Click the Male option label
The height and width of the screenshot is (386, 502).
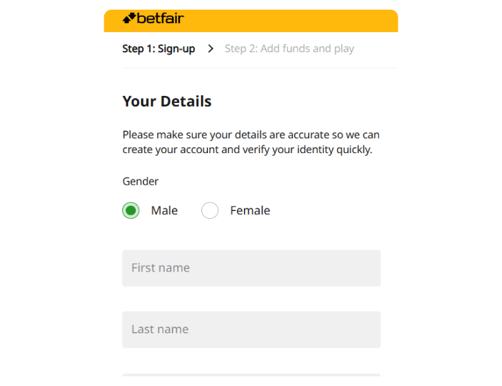[x=164, y=210]
